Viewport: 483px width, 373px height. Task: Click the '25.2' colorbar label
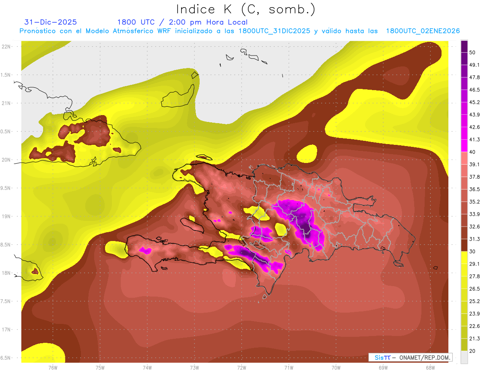click(x=474, y=301)
